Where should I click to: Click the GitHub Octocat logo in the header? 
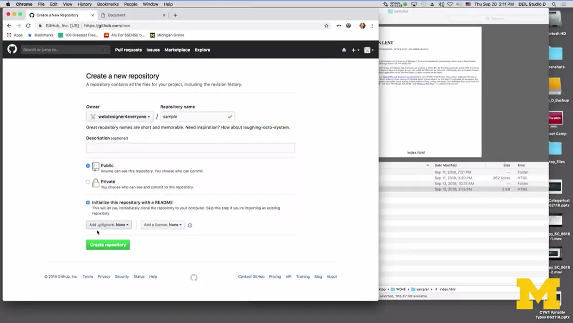coord(12,50)
